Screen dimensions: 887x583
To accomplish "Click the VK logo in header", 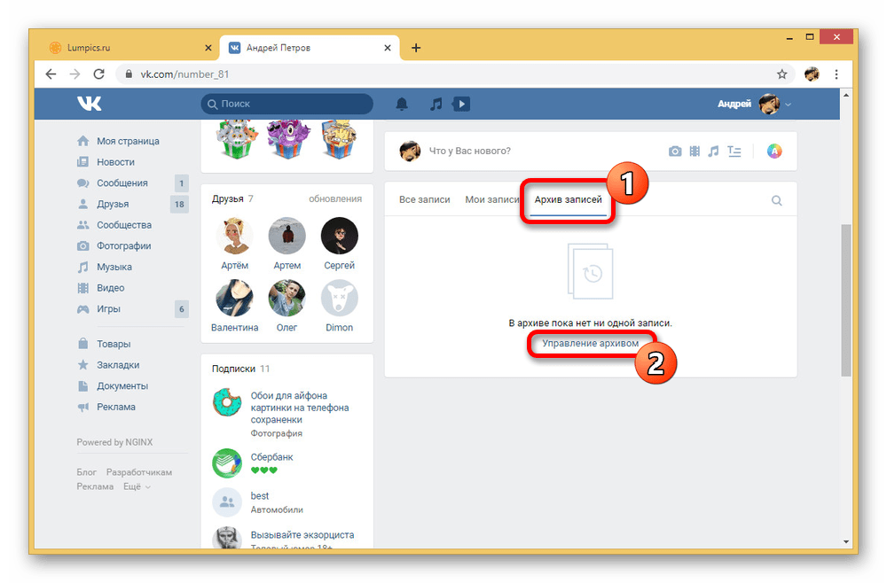I will pos(90,104).
